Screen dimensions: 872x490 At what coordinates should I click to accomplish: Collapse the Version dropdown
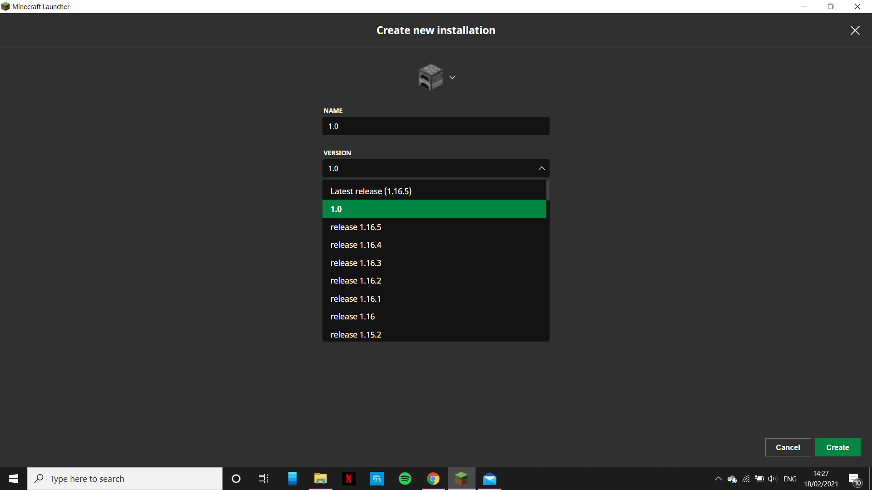pyautogui.click(x=541, y=168)
